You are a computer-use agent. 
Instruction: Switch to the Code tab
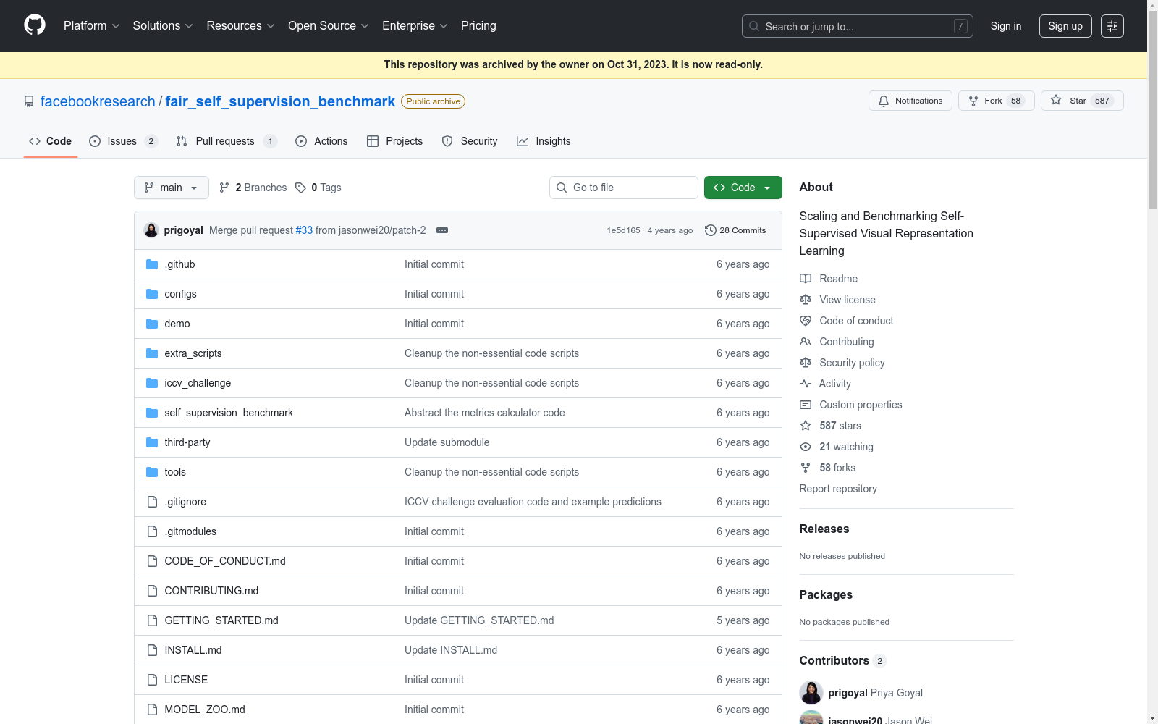tap(51, 141)
